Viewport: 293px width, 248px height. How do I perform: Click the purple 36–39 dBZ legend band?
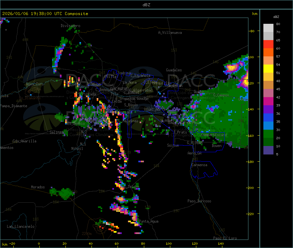pyautogui.click(x=268, y=109)
